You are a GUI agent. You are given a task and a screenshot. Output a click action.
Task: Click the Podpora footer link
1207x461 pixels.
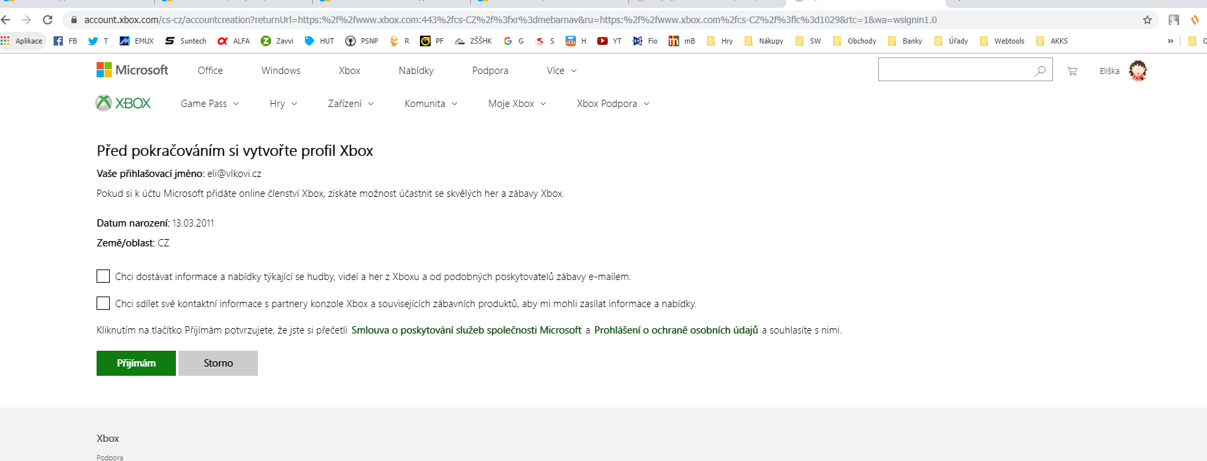(110, 457)
